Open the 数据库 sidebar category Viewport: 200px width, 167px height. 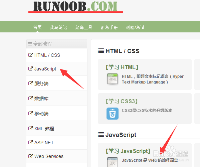(x=41, y=99)
